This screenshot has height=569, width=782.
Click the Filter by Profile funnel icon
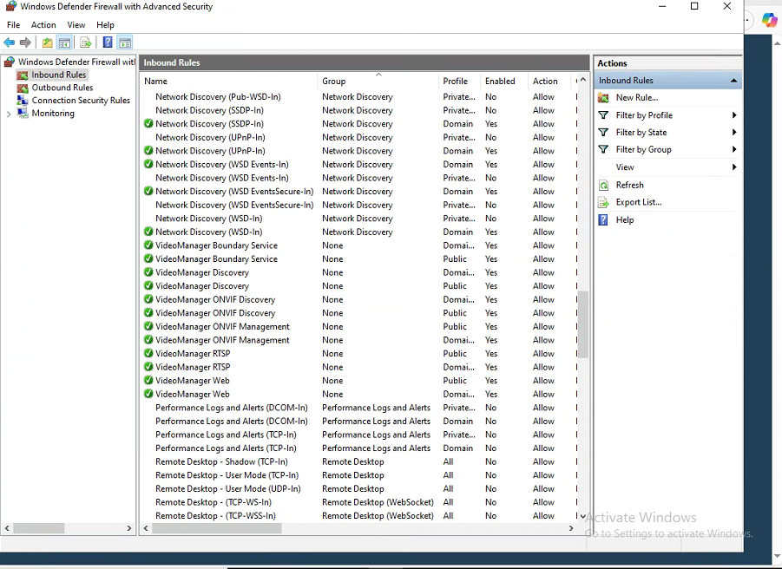point(603,115)
